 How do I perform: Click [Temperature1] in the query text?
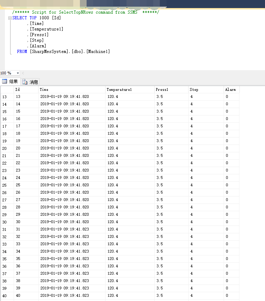(x=47, y=29)
